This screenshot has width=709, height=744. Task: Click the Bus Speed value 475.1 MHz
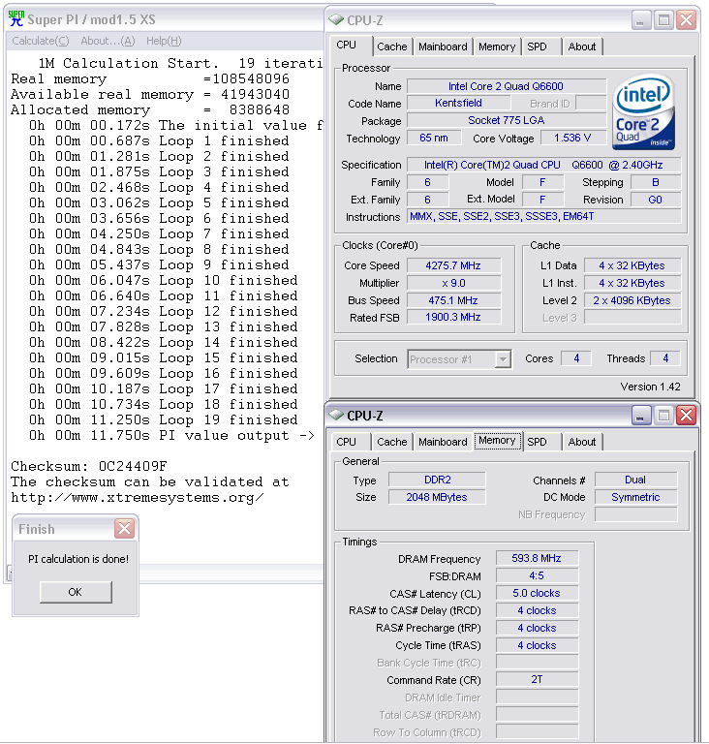click(453, 300)
